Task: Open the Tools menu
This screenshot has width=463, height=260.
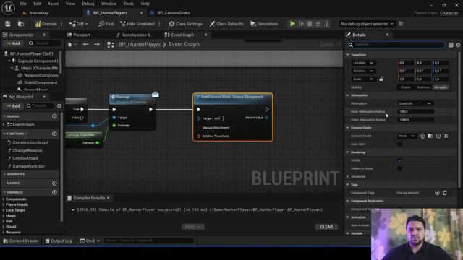Action: tap(129, 4)
